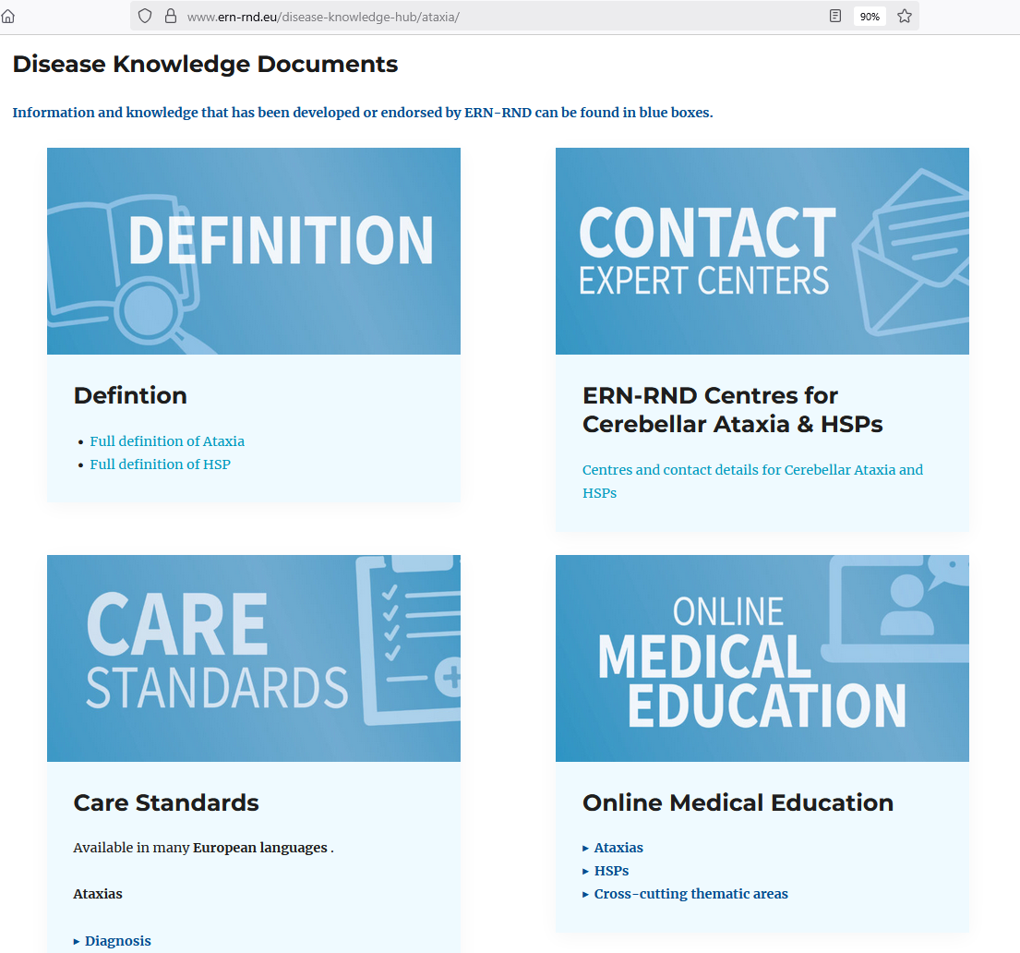1020x953 pixels.
Task: Open the Definition banner image
Action: point(254,251)
